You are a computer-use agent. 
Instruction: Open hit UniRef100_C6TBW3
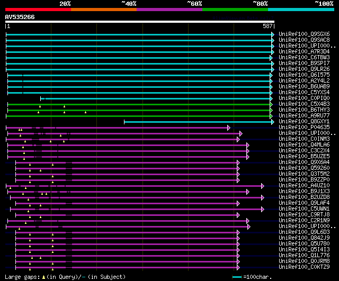pyautogui.click(x=304, y=58)
